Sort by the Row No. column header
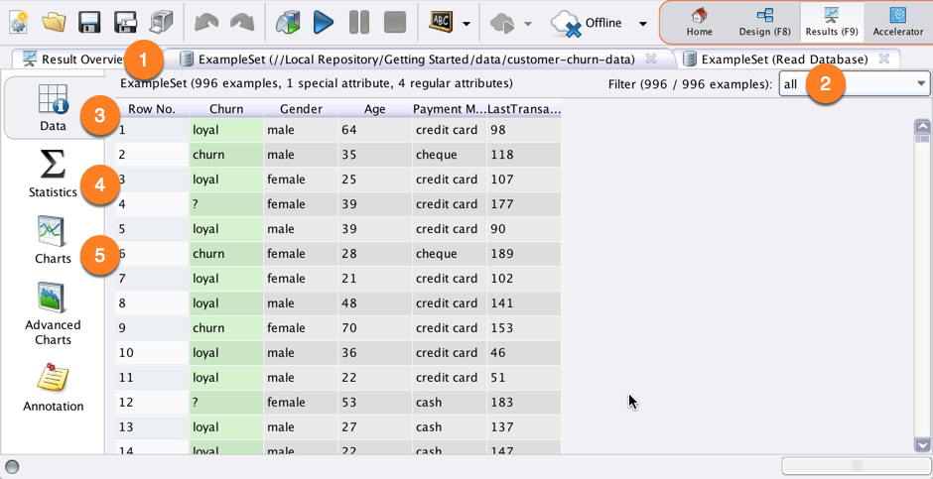 152,109
